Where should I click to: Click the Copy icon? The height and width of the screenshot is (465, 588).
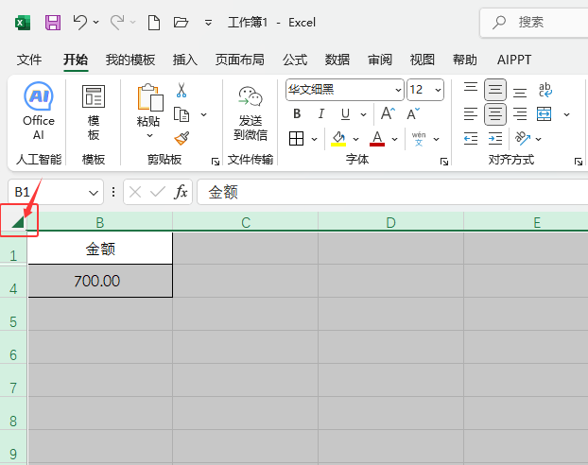[x=182, y=114]
